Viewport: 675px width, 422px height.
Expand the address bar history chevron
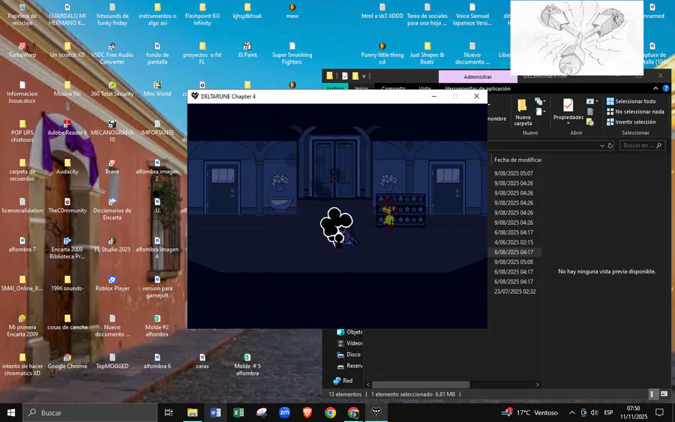tap(601, 145)
